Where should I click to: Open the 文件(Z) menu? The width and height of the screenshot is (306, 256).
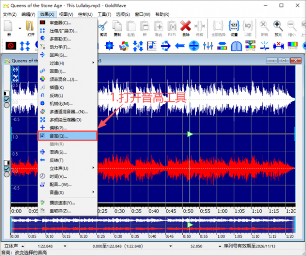coord(9,14)
